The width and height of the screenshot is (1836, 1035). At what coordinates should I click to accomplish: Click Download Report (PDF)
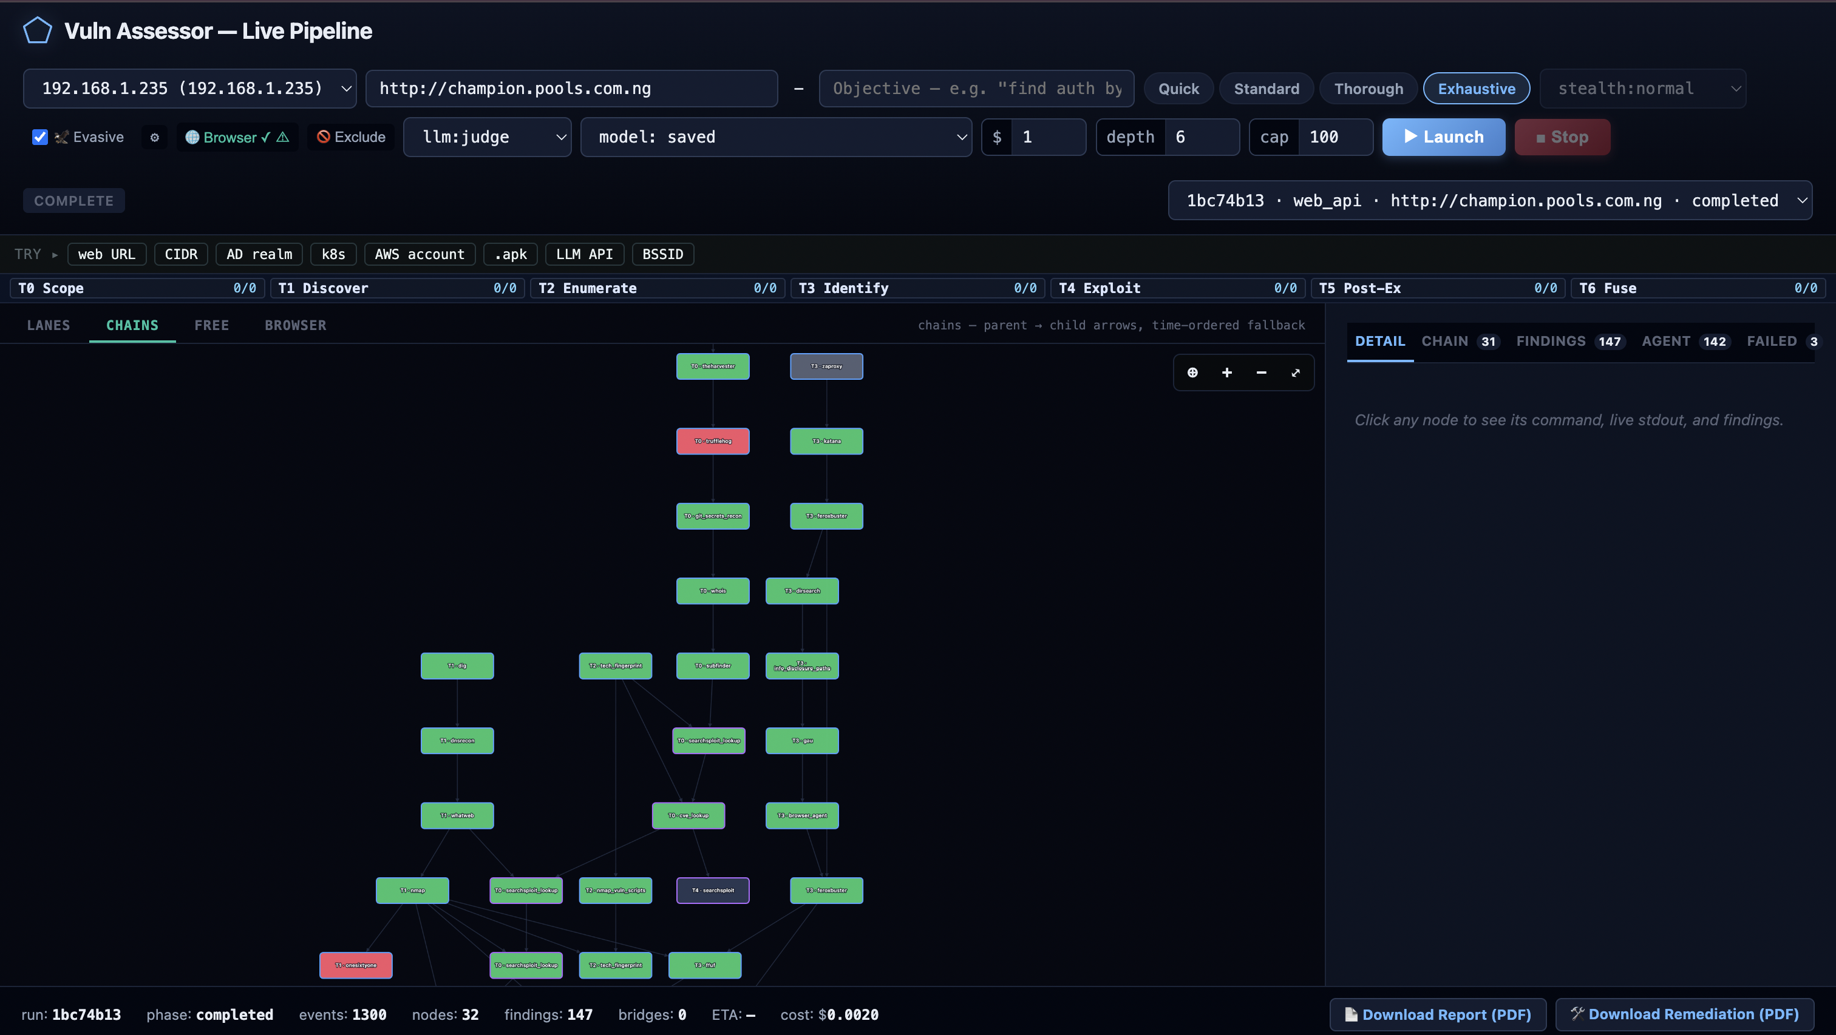(x=1438, y=1014)
